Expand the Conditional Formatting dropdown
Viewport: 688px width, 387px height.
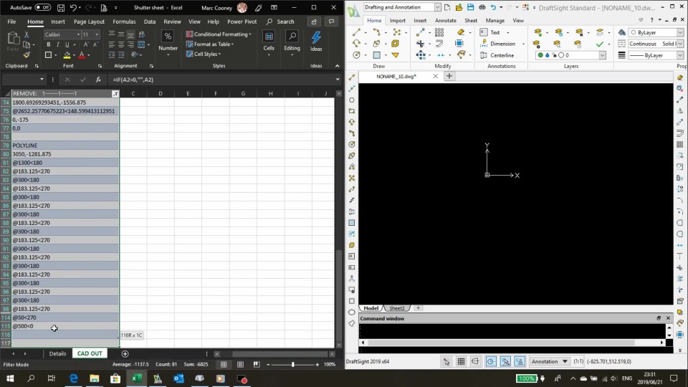219,34
